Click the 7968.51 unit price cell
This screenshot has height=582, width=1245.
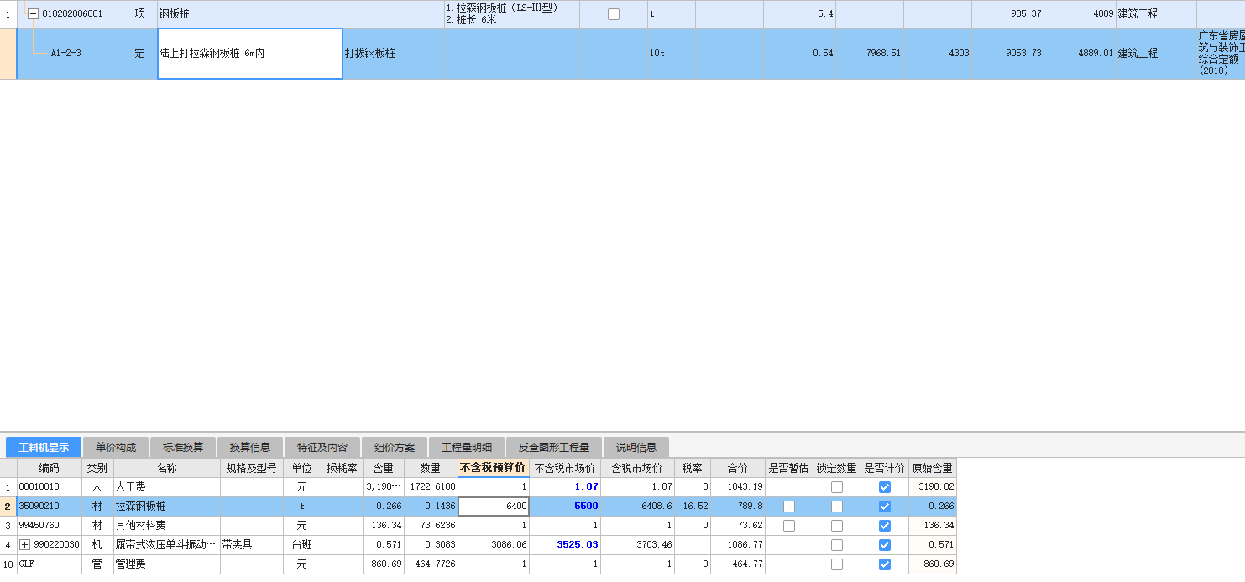tap(870, 54)
